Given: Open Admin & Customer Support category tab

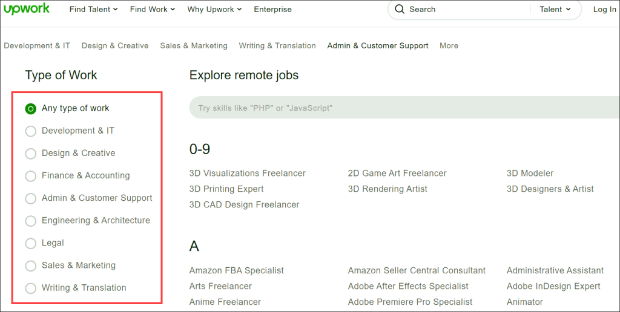Looking at the screenshot, I should pos(378,45).
